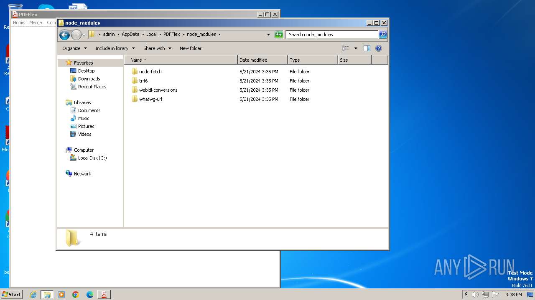
Task: Select Local in the address breadcrumb
Action: pyautogui.click(x=151, y=34)
